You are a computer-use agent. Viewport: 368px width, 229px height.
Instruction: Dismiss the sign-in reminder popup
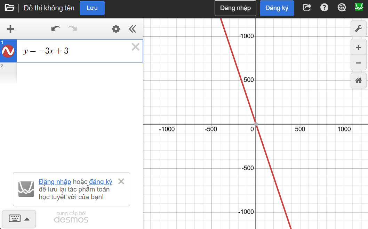[121, 181]
